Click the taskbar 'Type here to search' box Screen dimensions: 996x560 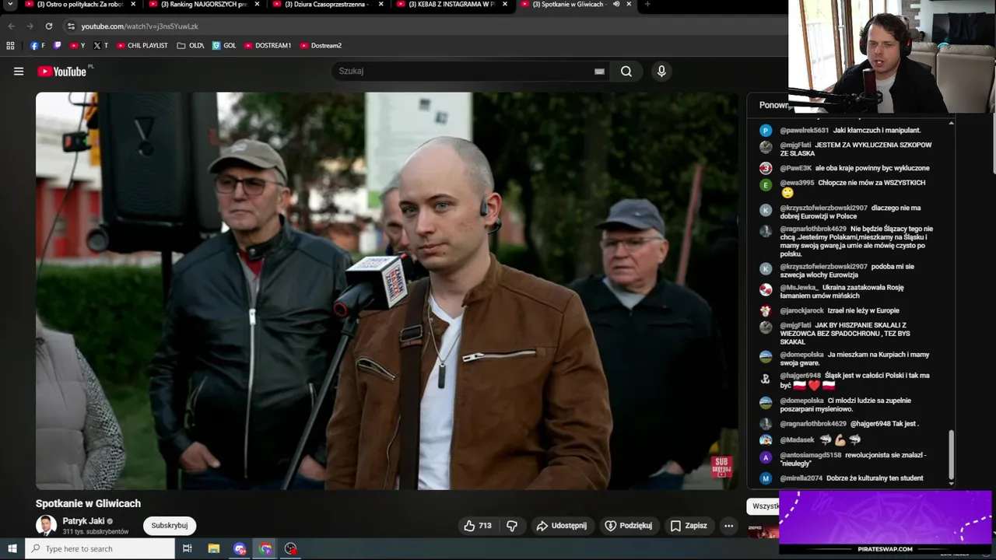point(100,548)
